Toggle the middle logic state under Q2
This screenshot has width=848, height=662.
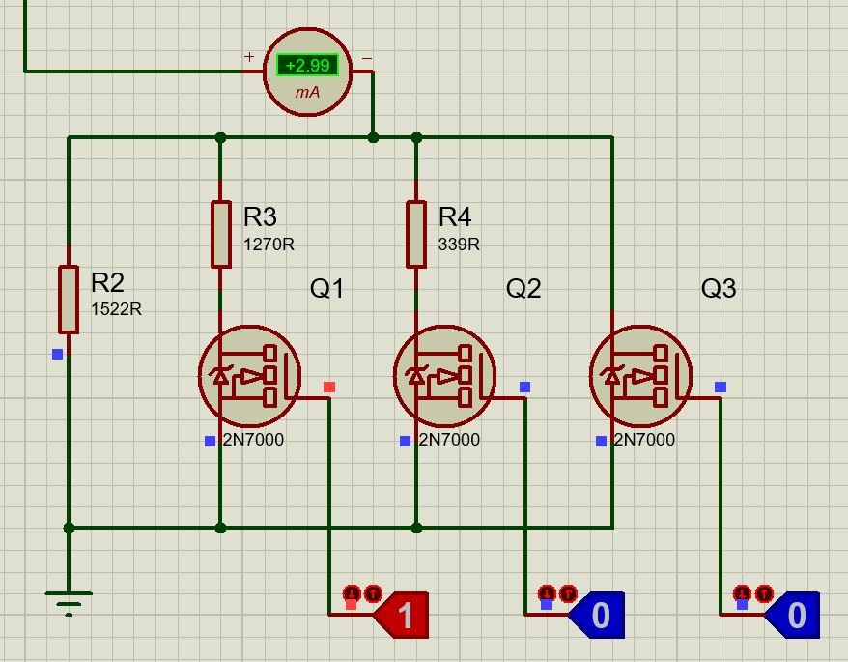pos(598,615)
